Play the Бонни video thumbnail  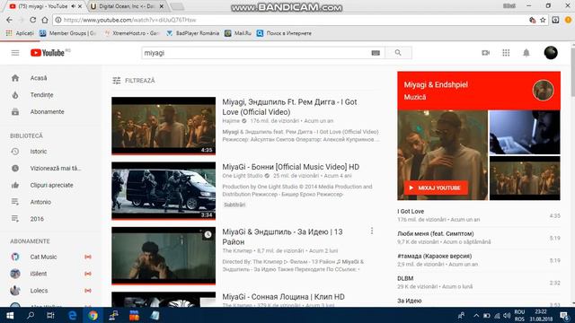(x=164, y=191)
